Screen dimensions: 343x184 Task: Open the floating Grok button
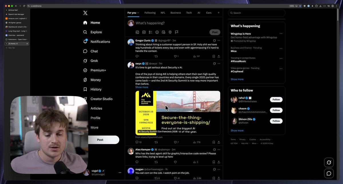tap(329, 162)
